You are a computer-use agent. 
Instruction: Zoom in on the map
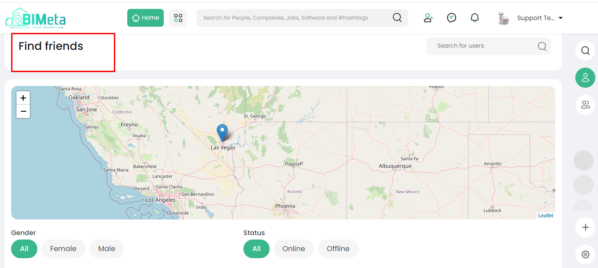pos(23,98)
